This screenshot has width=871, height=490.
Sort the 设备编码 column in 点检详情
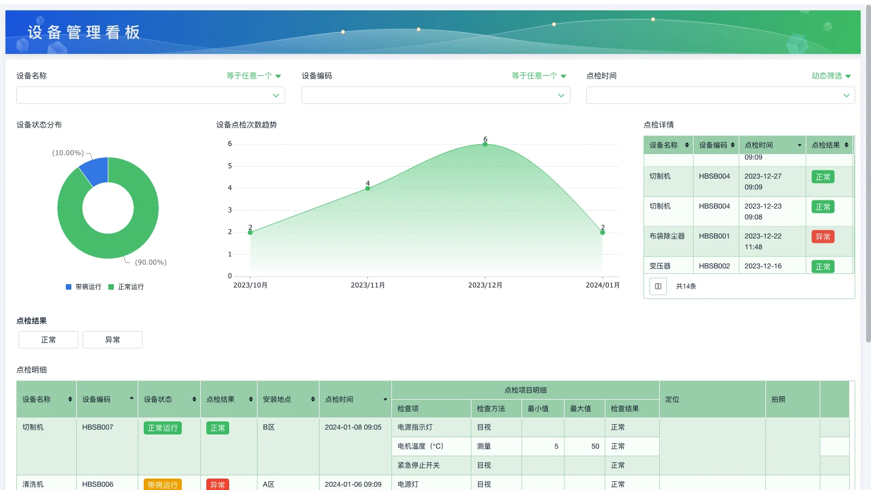tap(732, 145)
